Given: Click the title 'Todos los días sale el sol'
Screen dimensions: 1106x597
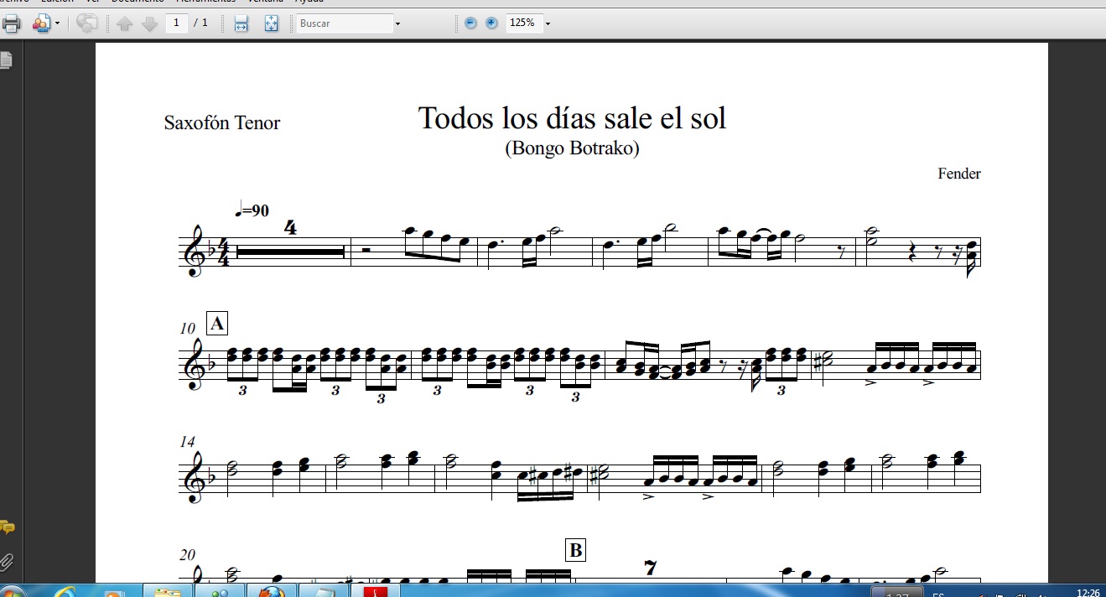Looking at the screenshot, I should pyautogui.click(x=572, y=118).
